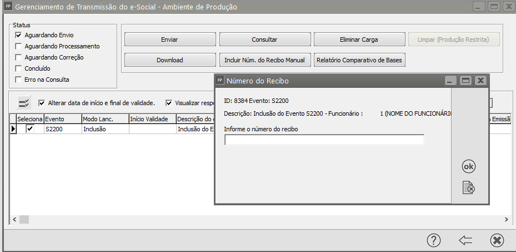Screen dimensions: 516x252
Task: Click Eliminar Carga button
Action: [359, 39]
